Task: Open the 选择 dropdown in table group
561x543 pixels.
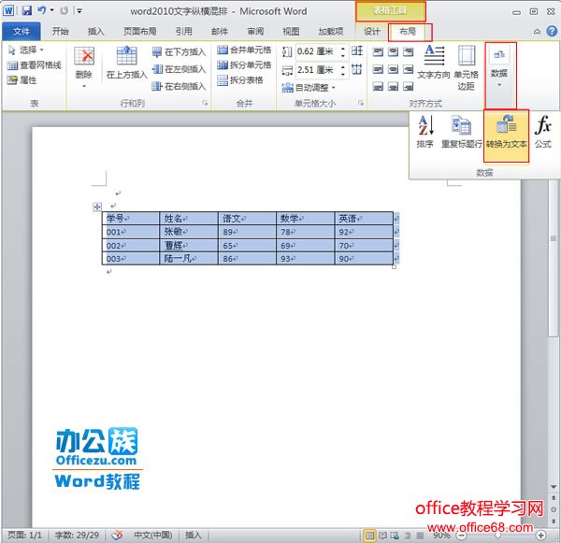Action: (x=26, y=50)
